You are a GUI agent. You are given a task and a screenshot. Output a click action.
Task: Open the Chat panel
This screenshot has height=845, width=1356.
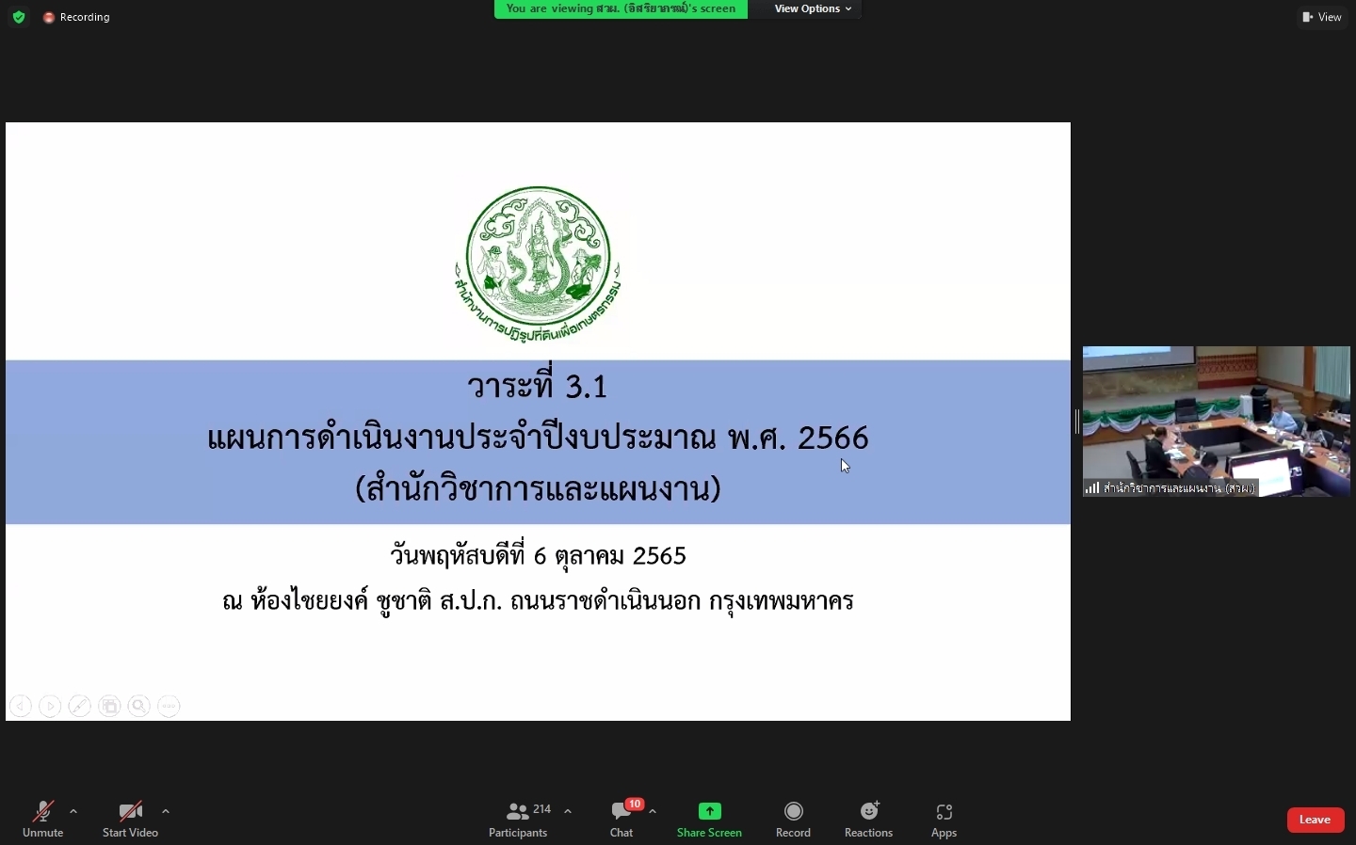tap(621, 819)
